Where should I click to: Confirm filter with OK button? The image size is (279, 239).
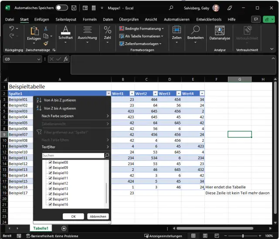click(x=73, y=216)
